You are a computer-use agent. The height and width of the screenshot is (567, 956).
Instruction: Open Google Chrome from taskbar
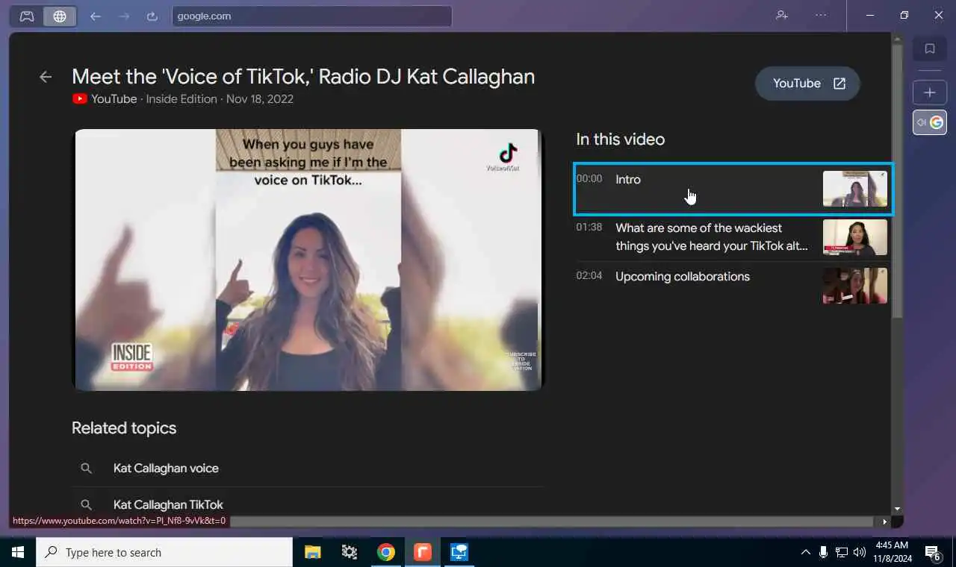[385, 552]
